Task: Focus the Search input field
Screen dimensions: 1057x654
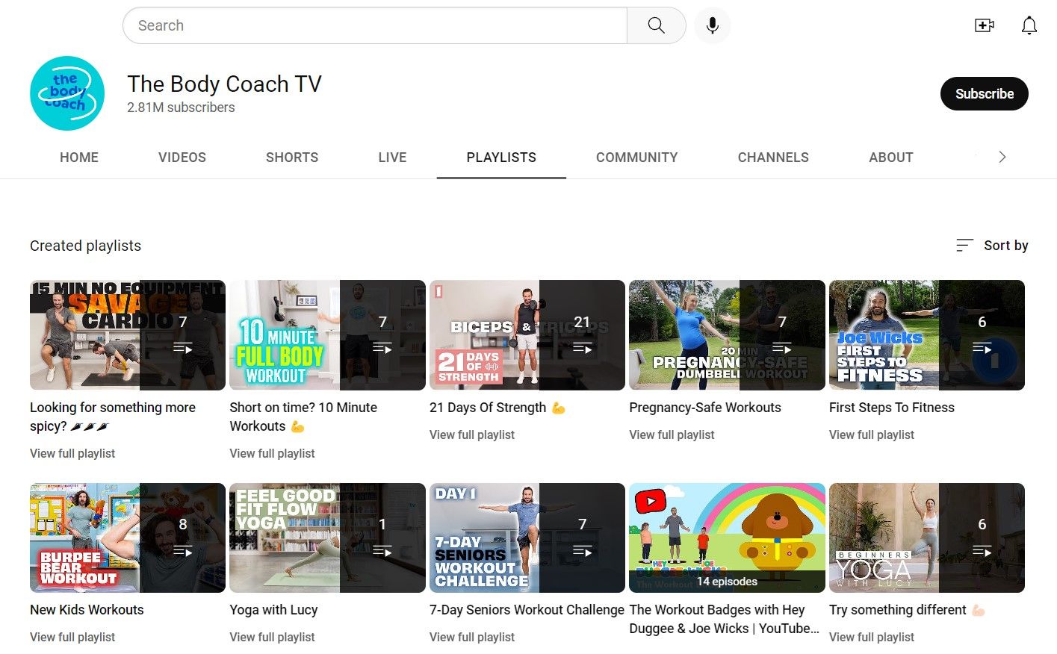Action: pos(373,25)
